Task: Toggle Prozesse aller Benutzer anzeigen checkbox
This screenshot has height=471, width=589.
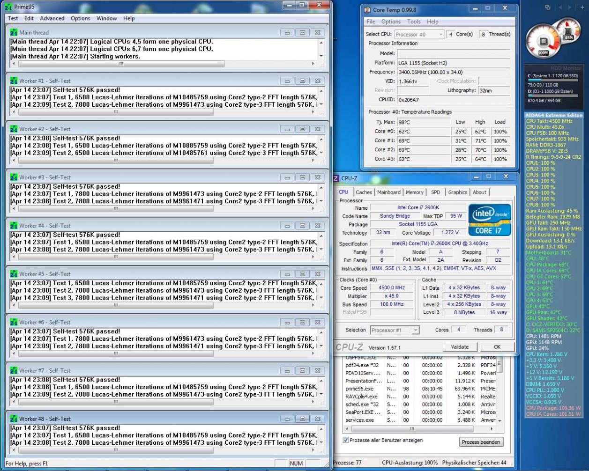Action: (346, 440)
